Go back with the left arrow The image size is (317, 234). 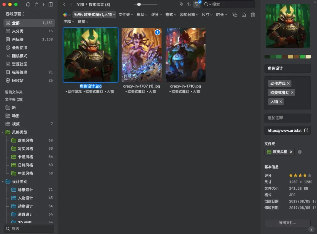(x=64, y=4)
